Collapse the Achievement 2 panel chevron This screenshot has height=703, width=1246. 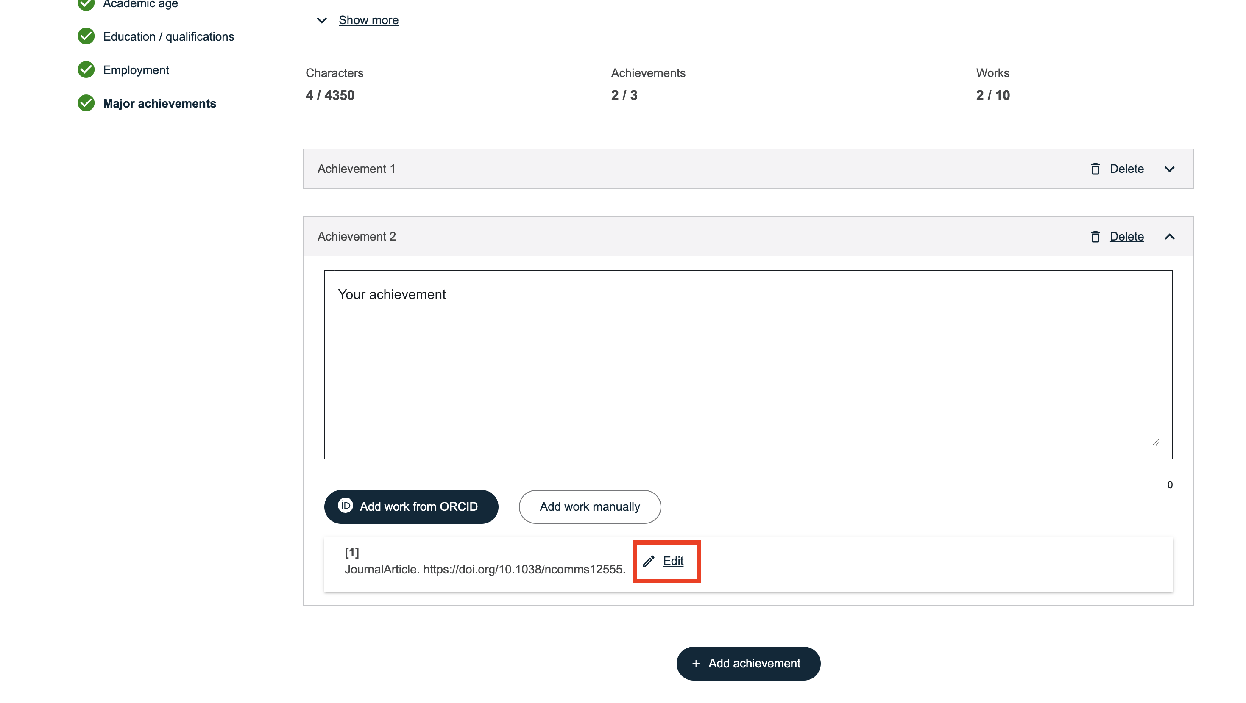(x=1169, y=237)
